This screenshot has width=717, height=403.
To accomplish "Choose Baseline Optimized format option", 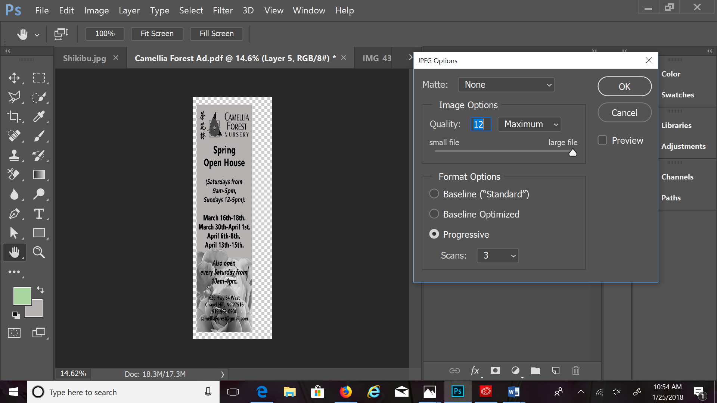I will pyautogui.click(x=434, y=214).
